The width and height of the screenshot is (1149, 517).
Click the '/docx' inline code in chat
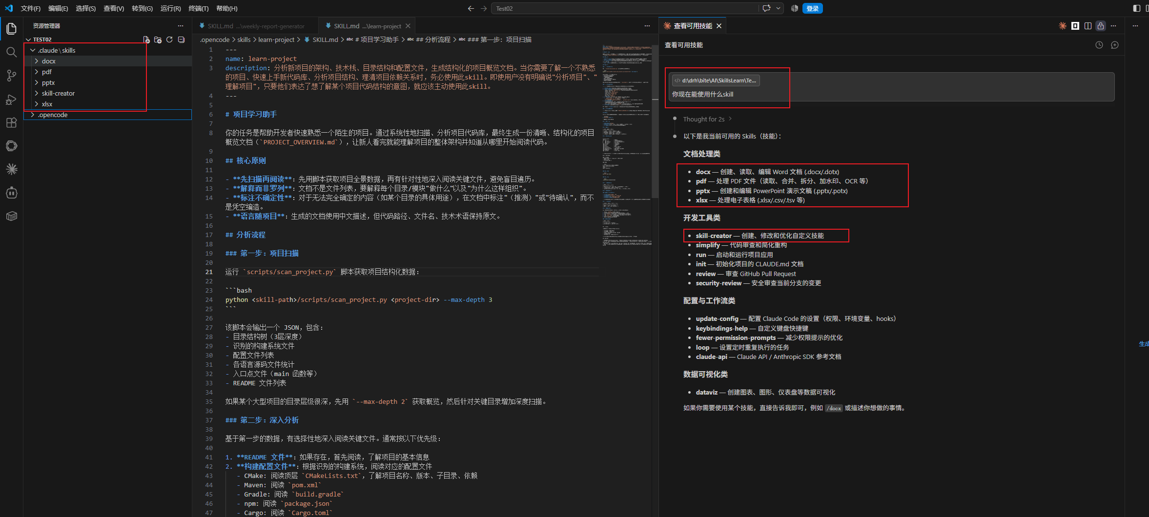pyautogui.click(x=834, y=408)
